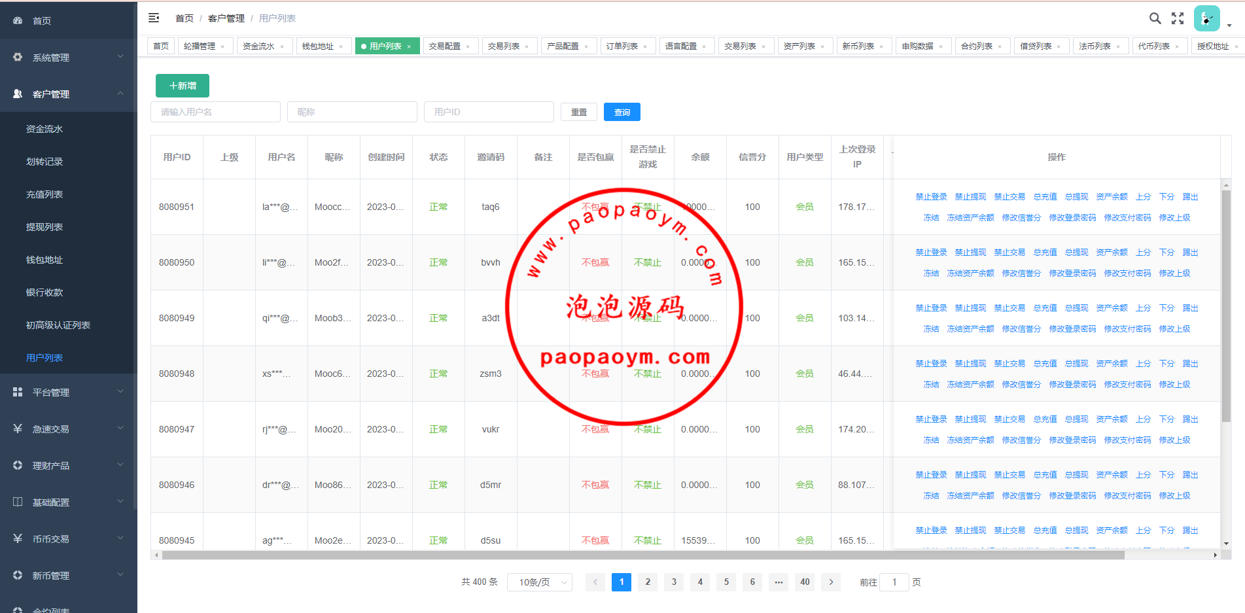Close the 资产列表 tab
The image size is (1245, 613).
point(822,46)
